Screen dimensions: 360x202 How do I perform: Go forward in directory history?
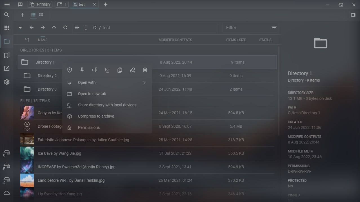(43, 28)
